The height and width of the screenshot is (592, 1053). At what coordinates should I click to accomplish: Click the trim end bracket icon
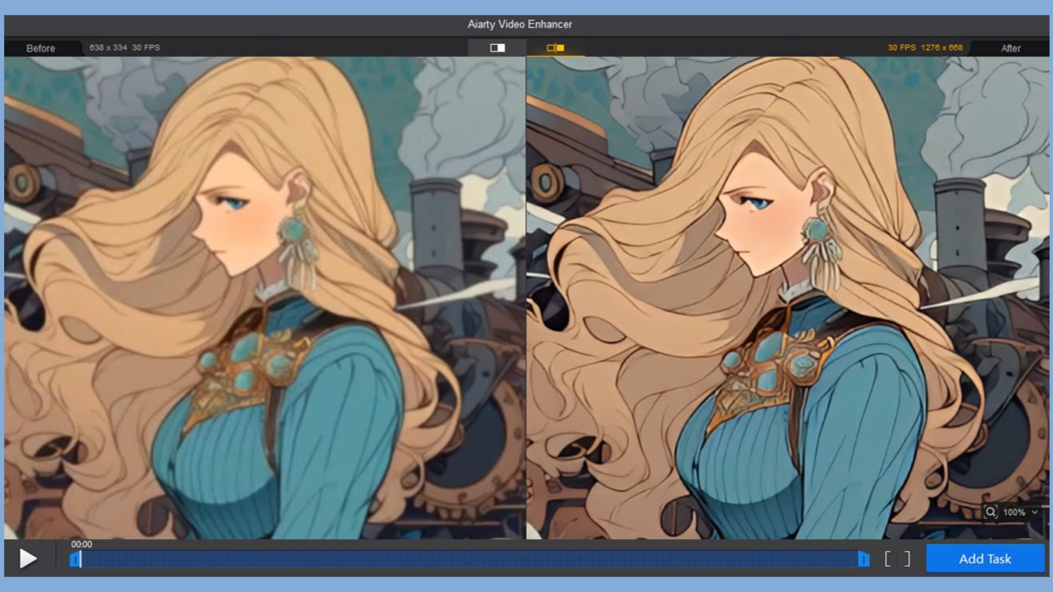pos(908,559)
